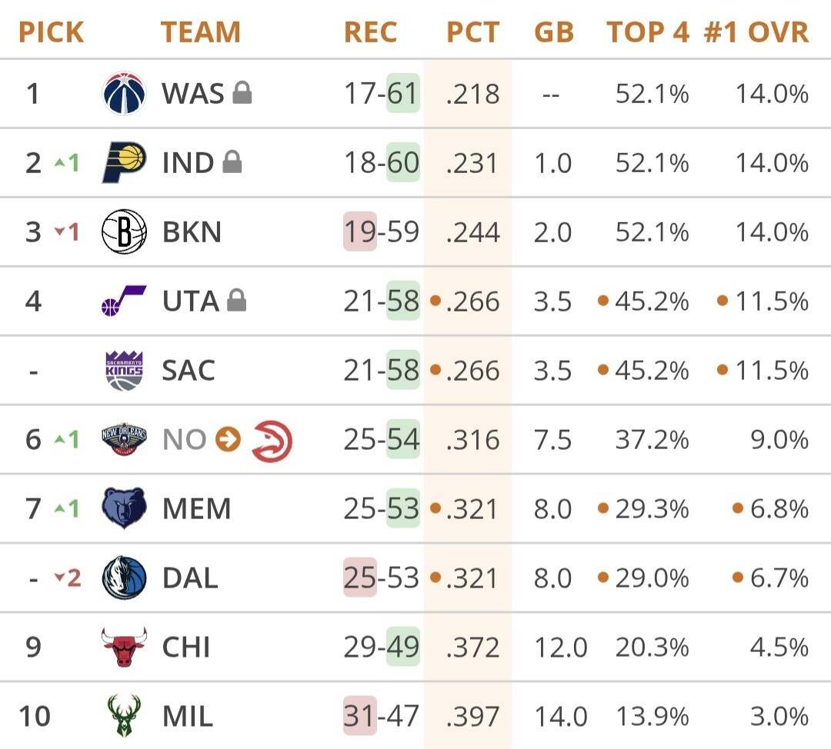Sort table by TOP 4 header
The image size is (831, 749).
648,32
